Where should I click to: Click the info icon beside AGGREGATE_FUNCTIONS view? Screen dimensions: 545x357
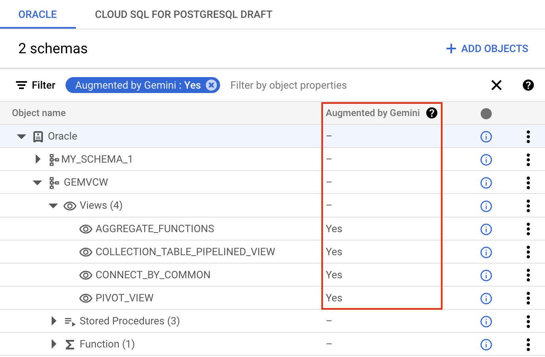coord(486,229)
